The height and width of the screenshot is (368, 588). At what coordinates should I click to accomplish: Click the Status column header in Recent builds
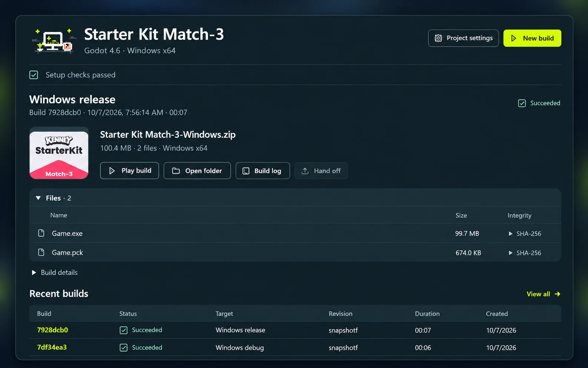pyautogui.click(x=128, y=314)
